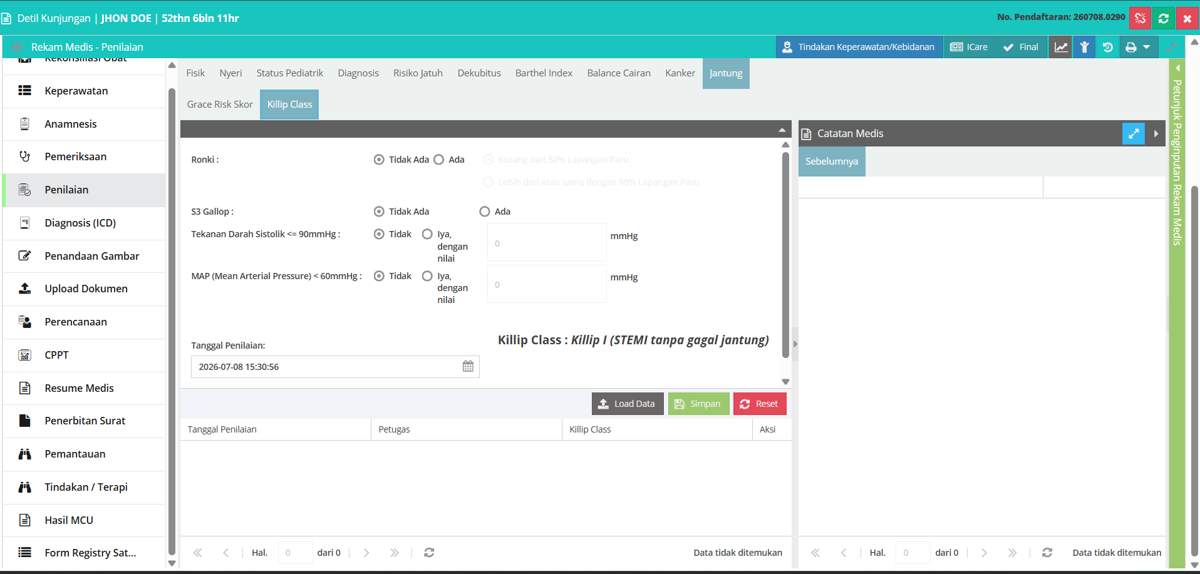The height and width of the screenshot is (574, 1200).
Task: Click the Load Data button
Action: tap(628, 404)
